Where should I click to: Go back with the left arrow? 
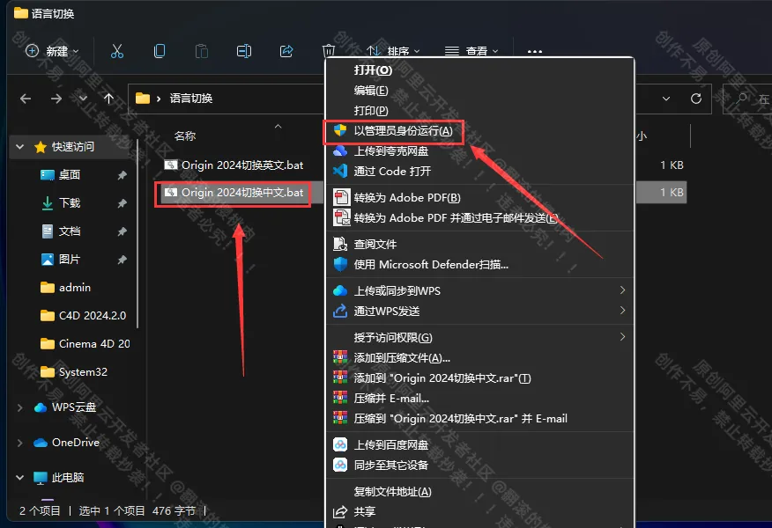pos(26,99)
